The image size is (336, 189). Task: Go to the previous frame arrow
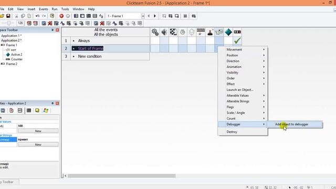149,16
